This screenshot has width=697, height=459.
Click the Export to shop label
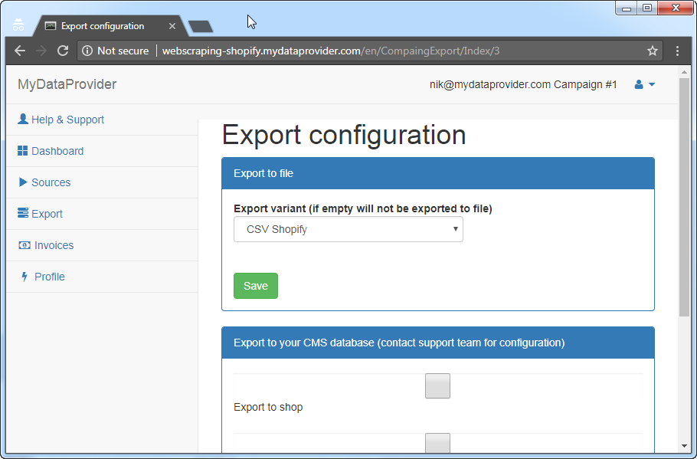click(x=268, y=407)
